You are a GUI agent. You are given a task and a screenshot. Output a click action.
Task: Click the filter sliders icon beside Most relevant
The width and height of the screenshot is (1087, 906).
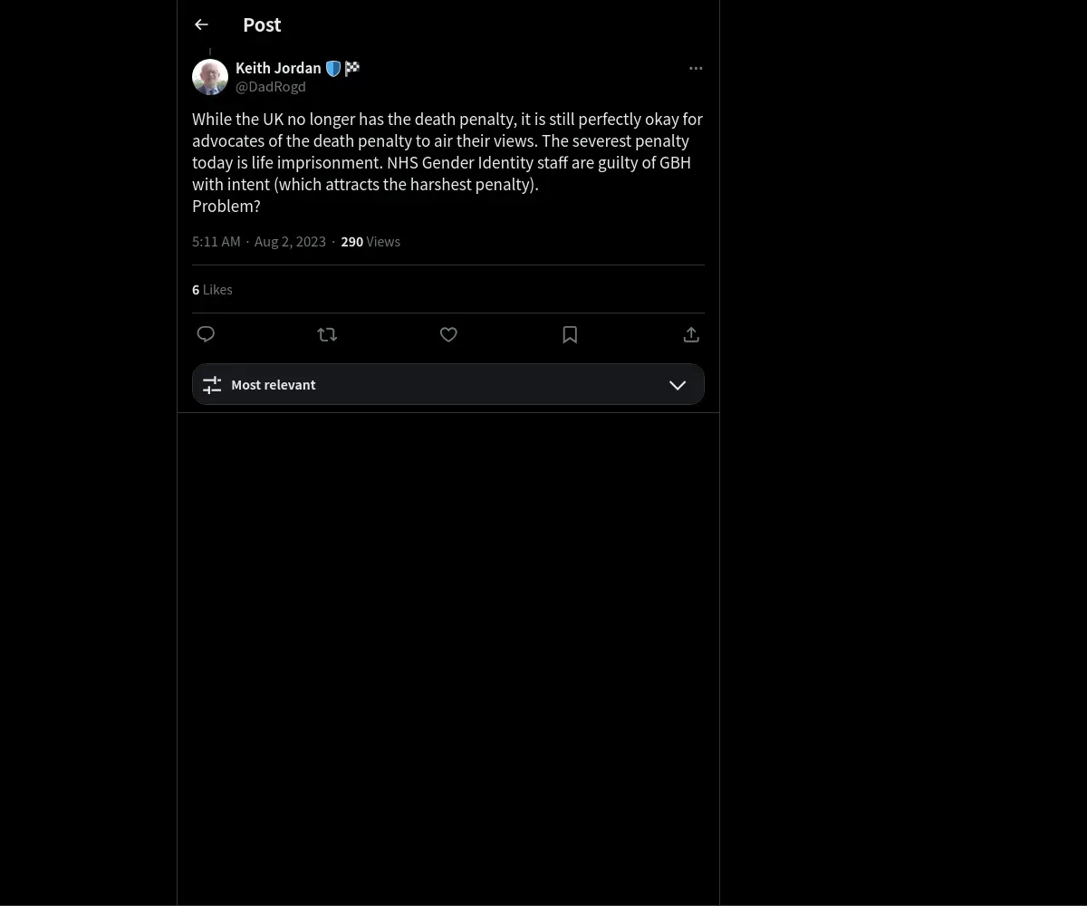point(212,385)
